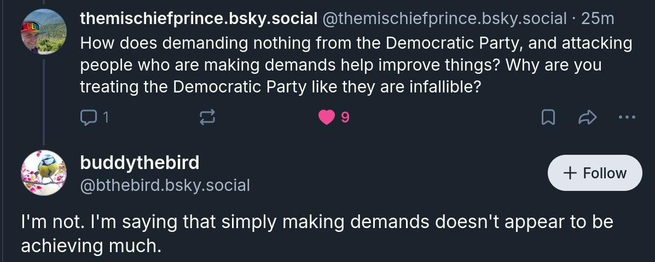The image size is (655, 262).
Task: Select buddythebird's reply text starting "I'm not"
Action: pos(317,234)
